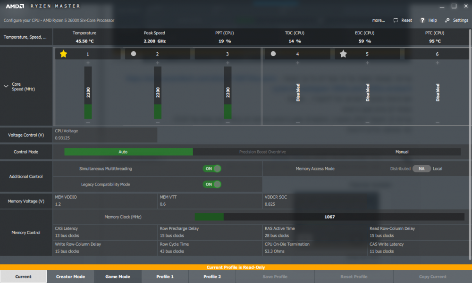The width and height of the screenshot is (472, 283).
Task: Open Settings via the gear icon
Action: (447, 20)
